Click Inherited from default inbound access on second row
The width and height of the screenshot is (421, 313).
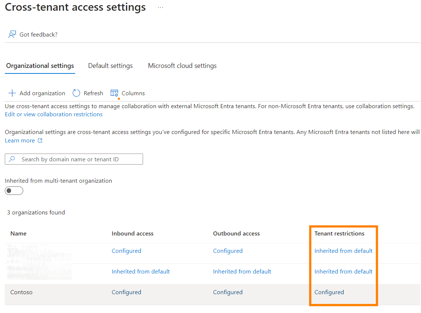point(140,271)
